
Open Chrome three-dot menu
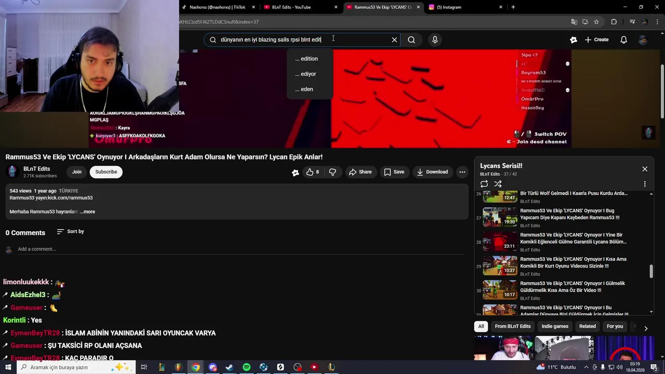657,22
